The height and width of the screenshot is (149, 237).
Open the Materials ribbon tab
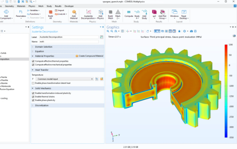21,6
